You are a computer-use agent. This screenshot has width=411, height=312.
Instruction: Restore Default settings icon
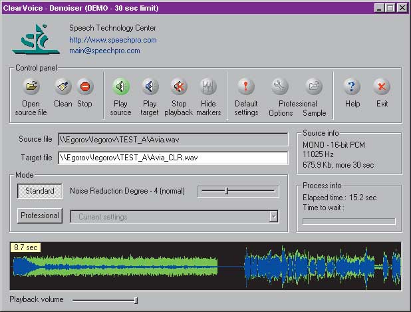(246, 86)
